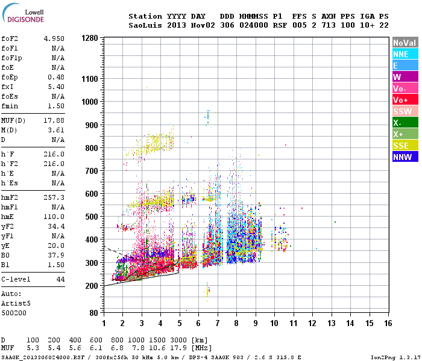Click the yE value 20.0
This screenshot has height=361, width=422.
click(56, 245)
